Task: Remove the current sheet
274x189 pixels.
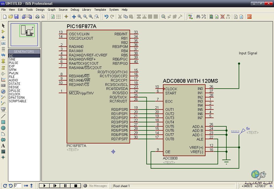Action: [222, 17]
